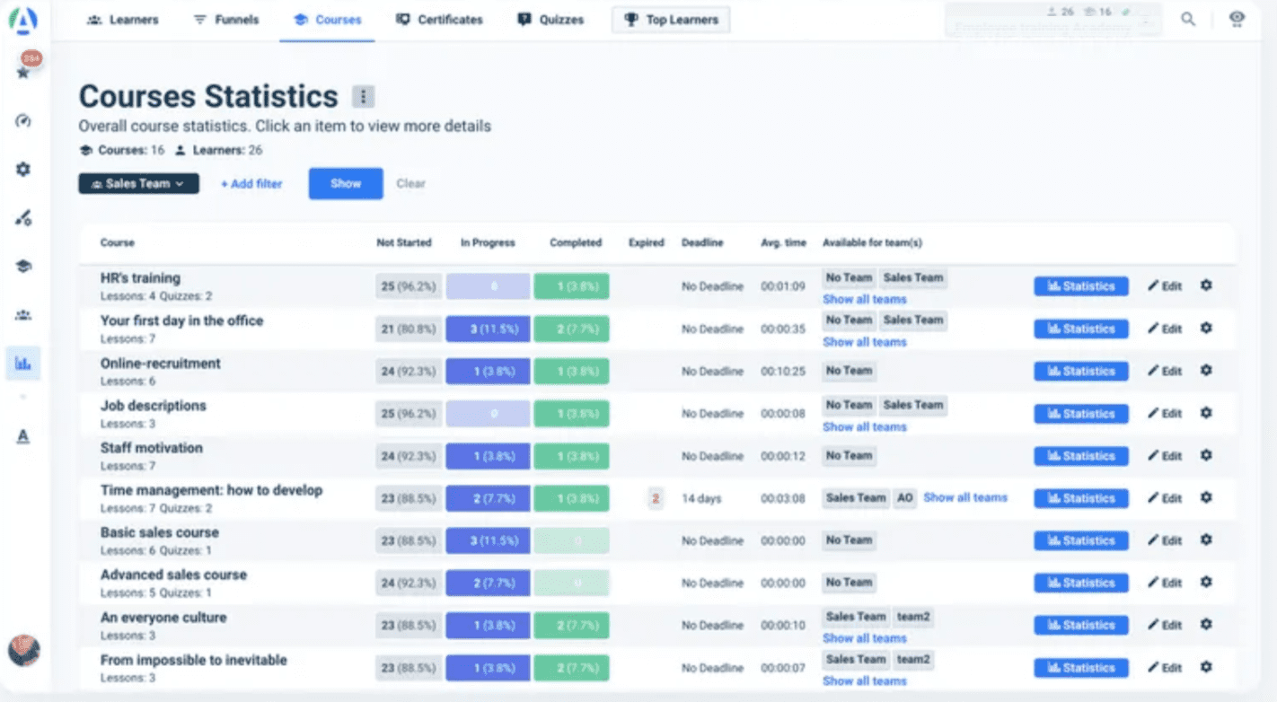Clear the applied filters
This screenshot has width=1277, height=702.
(x=410, y=184)
